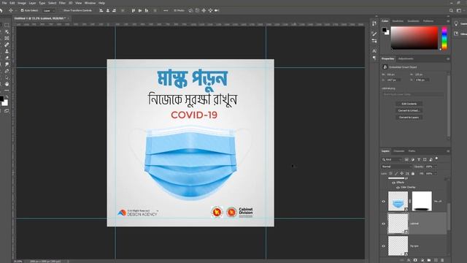Click Align bottom edges icon
This screenshot has height=263, width=467.
pos(147,10)
